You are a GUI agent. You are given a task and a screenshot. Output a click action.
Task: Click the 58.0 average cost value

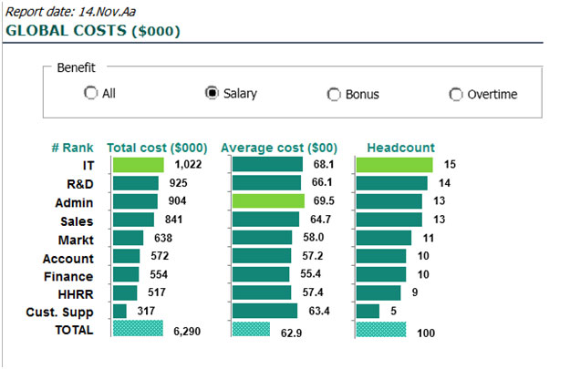tap(314, 237)
